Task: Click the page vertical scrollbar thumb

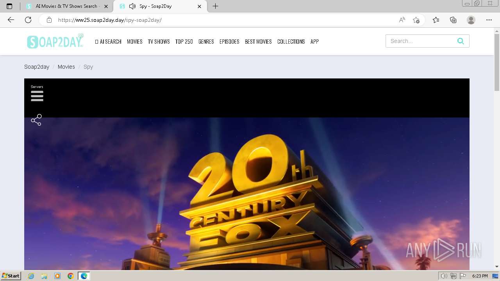Action: tap(497, 62)
